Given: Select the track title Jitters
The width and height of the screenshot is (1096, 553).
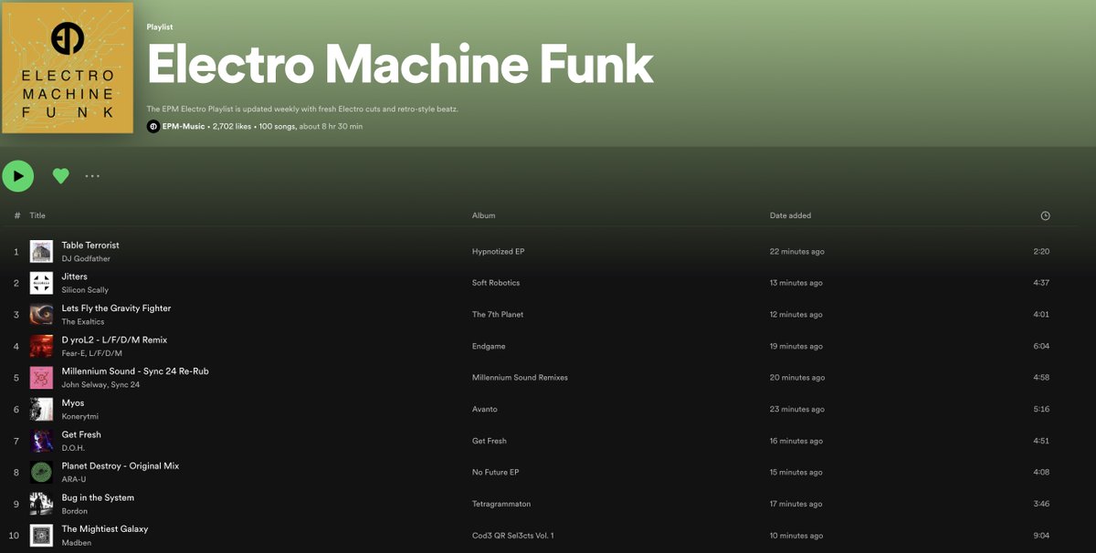Looking at the screenshot, I should pyautogui.click(x=75, y=276).
